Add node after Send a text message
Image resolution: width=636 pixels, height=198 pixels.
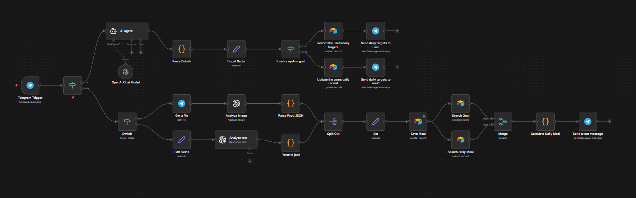(x=609, y=121)
